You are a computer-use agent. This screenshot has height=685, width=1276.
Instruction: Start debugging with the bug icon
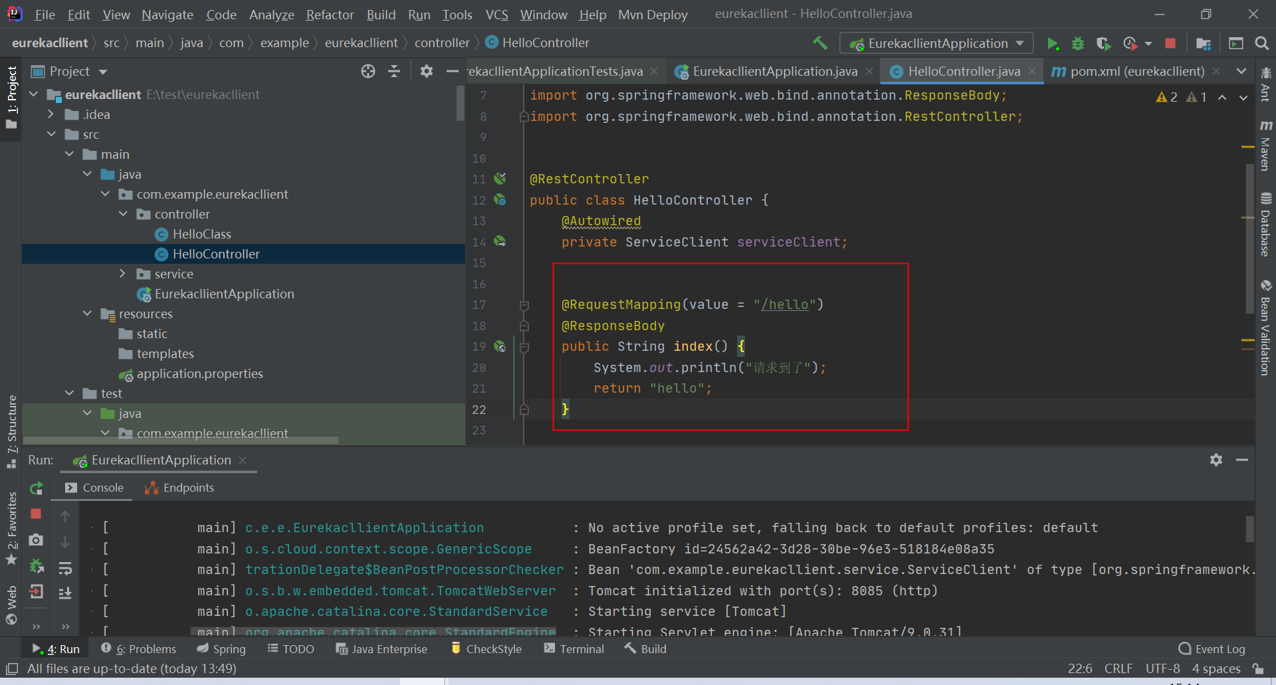[1078, 44]
